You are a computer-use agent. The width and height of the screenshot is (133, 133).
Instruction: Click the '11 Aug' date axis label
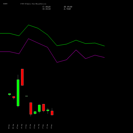26,127
